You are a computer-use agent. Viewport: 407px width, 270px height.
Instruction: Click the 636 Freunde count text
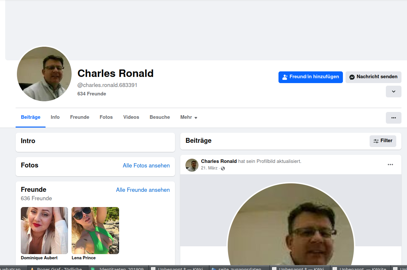click(x=36, y=198)
